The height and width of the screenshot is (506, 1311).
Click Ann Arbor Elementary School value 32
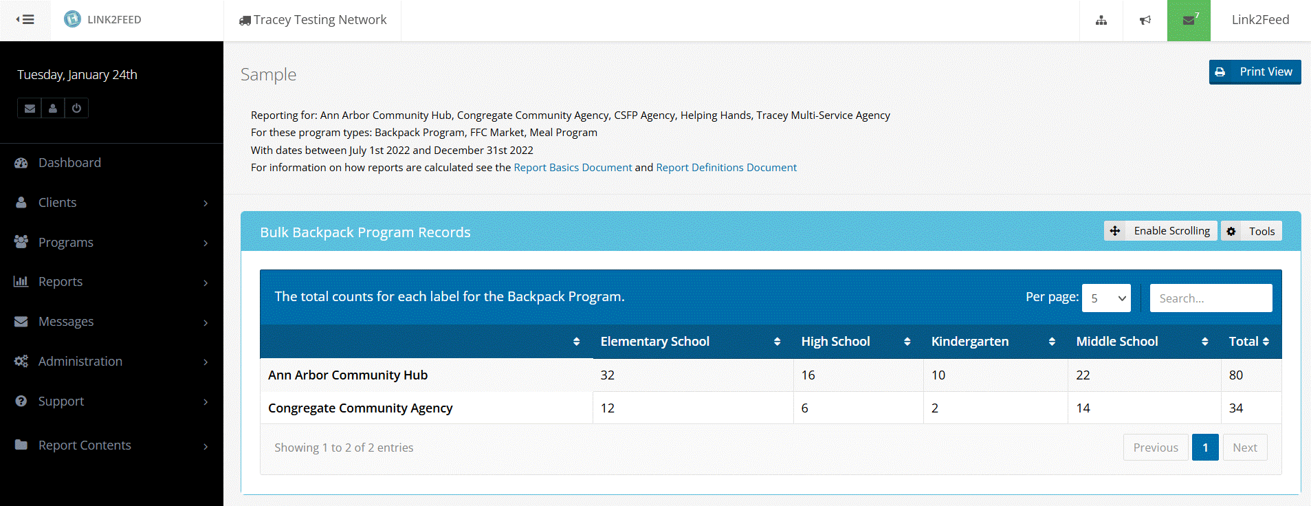pos(608,375)
